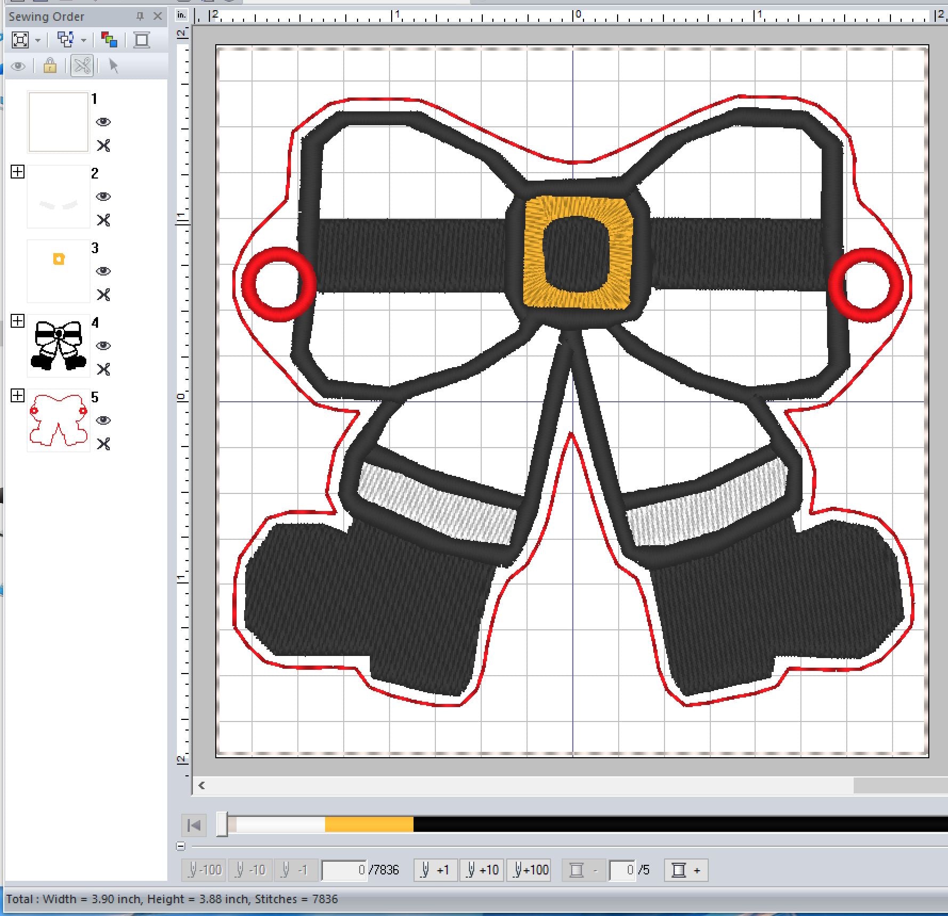Click the frame icon in Sewing Order toolbar

(x=142, y=40)
